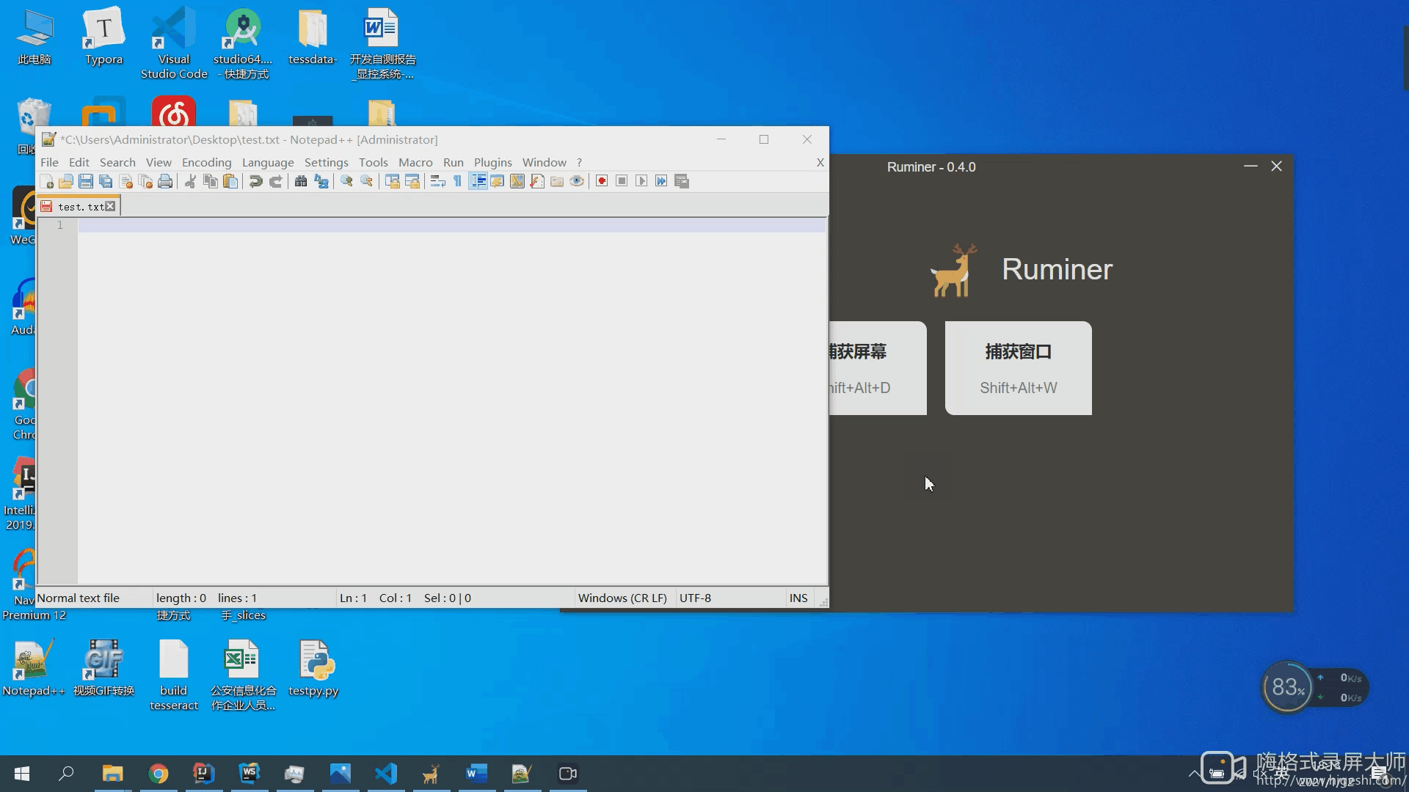
Task: Click the Undo arrow icon
Action: 255,181
